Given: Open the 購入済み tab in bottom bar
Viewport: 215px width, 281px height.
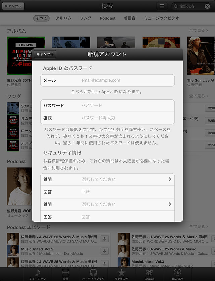Looking at the screenshot, I should pyautogui.click(x=177, y=274).
